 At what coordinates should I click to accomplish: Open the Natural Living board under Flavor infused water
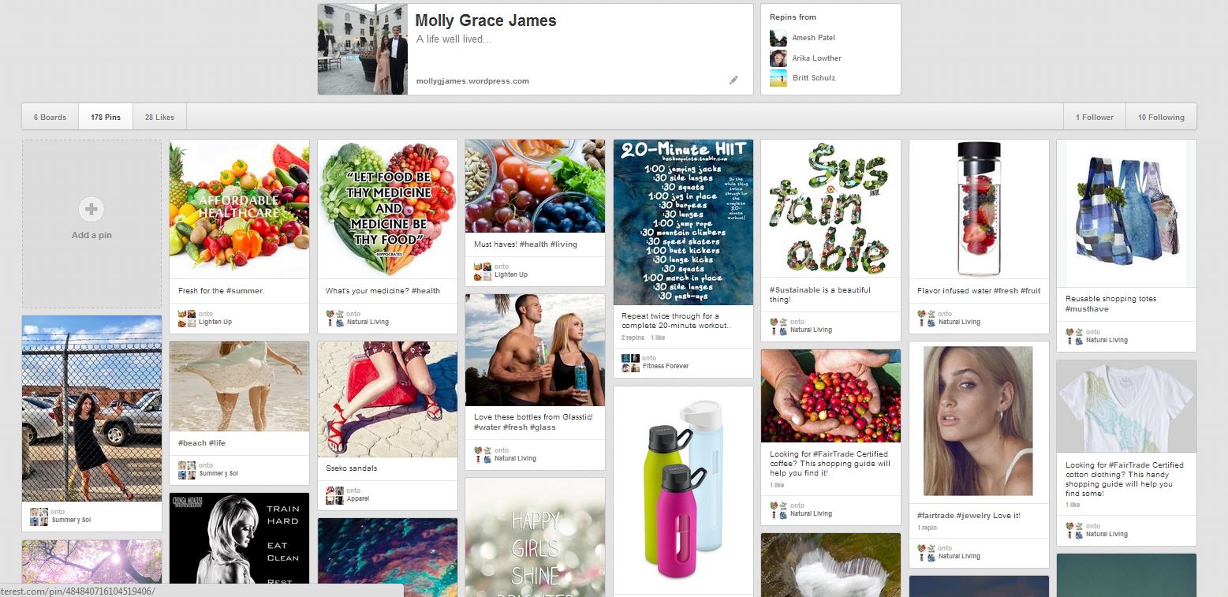coord(959,322)
